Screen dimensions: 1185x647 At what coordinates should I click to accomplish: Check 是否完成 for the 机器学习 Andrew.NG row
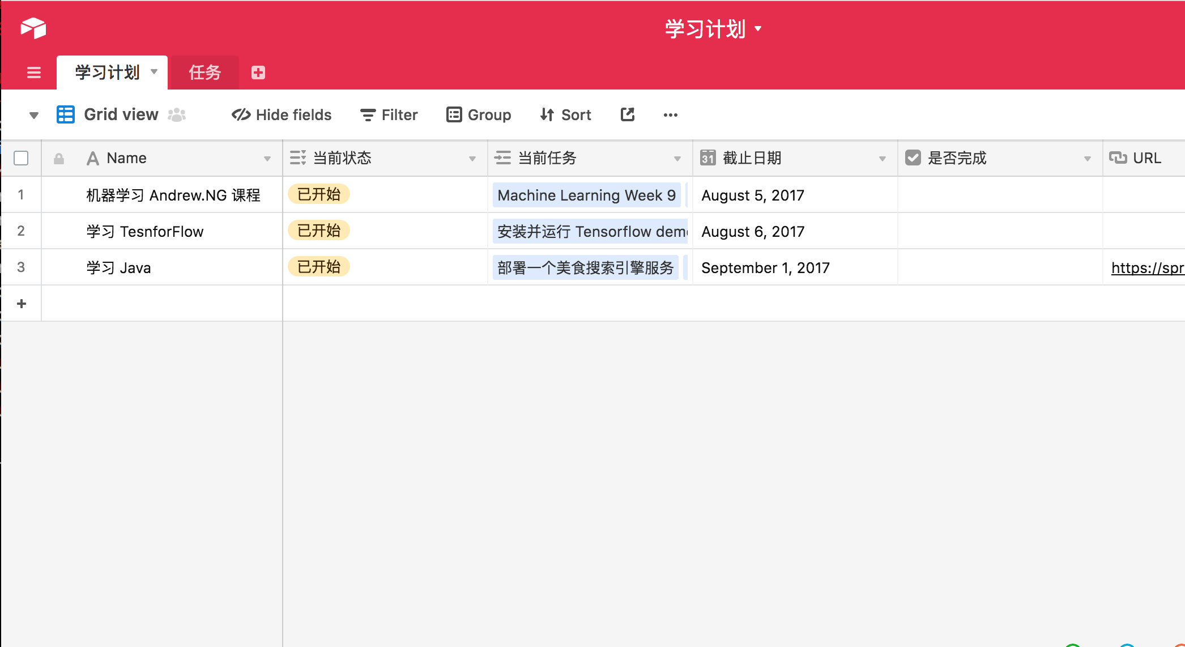coord(1000,195)
